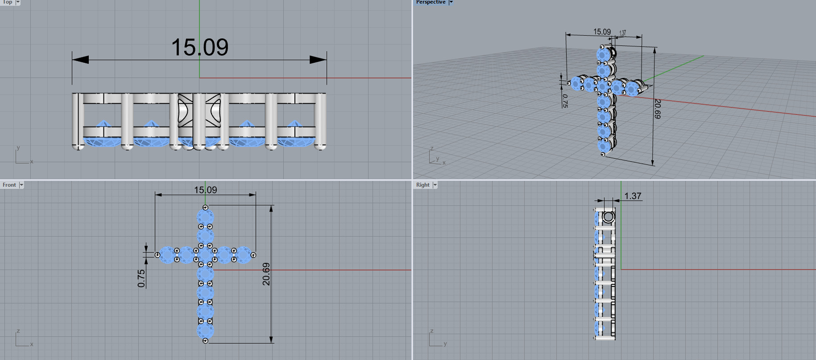
Task: Select the leftmost prong of cross in Front view
Action: pos(157,255)
